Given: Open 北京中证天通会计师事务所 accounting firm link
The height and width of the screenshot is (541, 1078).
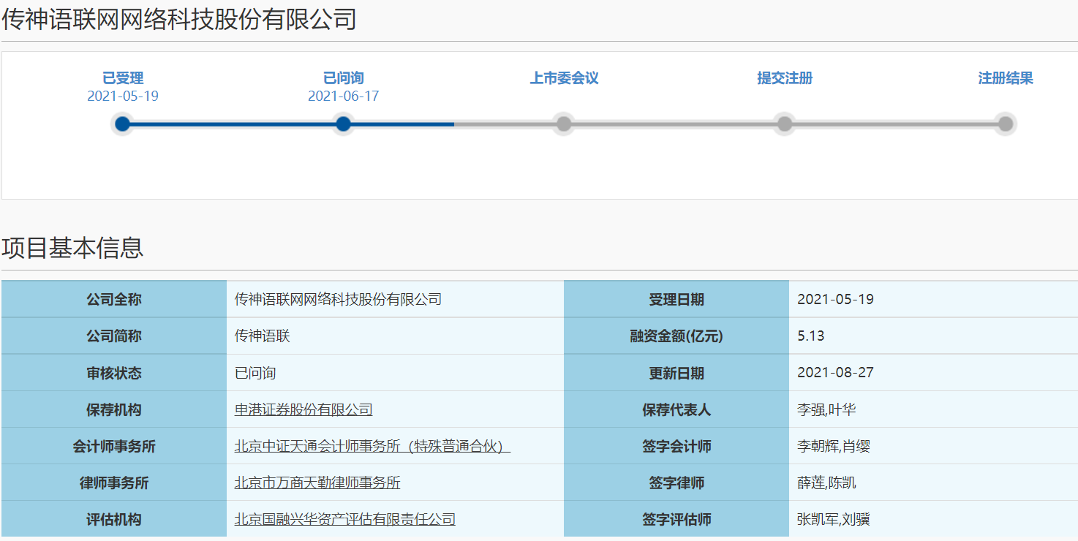Looking at the screenshot, I should 372,446.
